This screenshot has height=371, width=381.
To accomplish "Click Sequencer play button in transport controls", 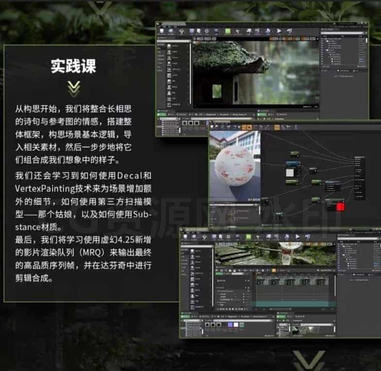I will click(233, 309).
